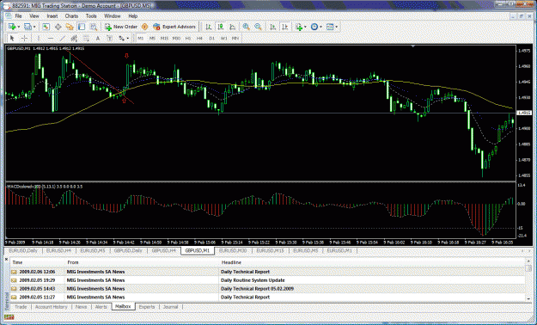Launch MetaEditor from the toolbar icon
Viewport: 537px width, 325px height.
[x=145, y=27]
